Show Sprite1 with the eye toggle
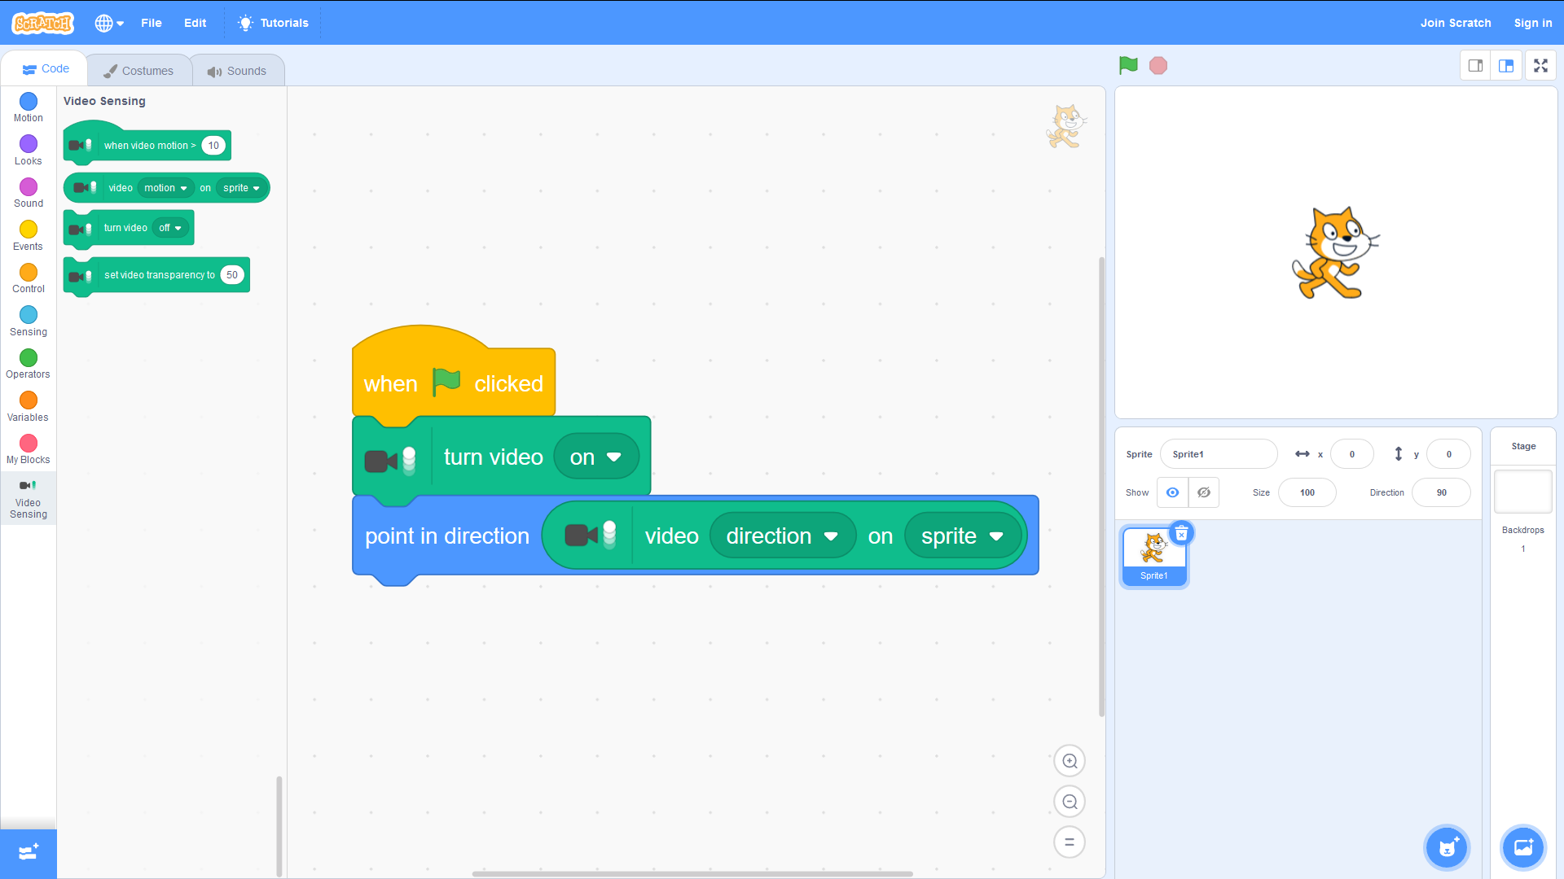This screenshot has height=879, width=1564. (1172, 492)
